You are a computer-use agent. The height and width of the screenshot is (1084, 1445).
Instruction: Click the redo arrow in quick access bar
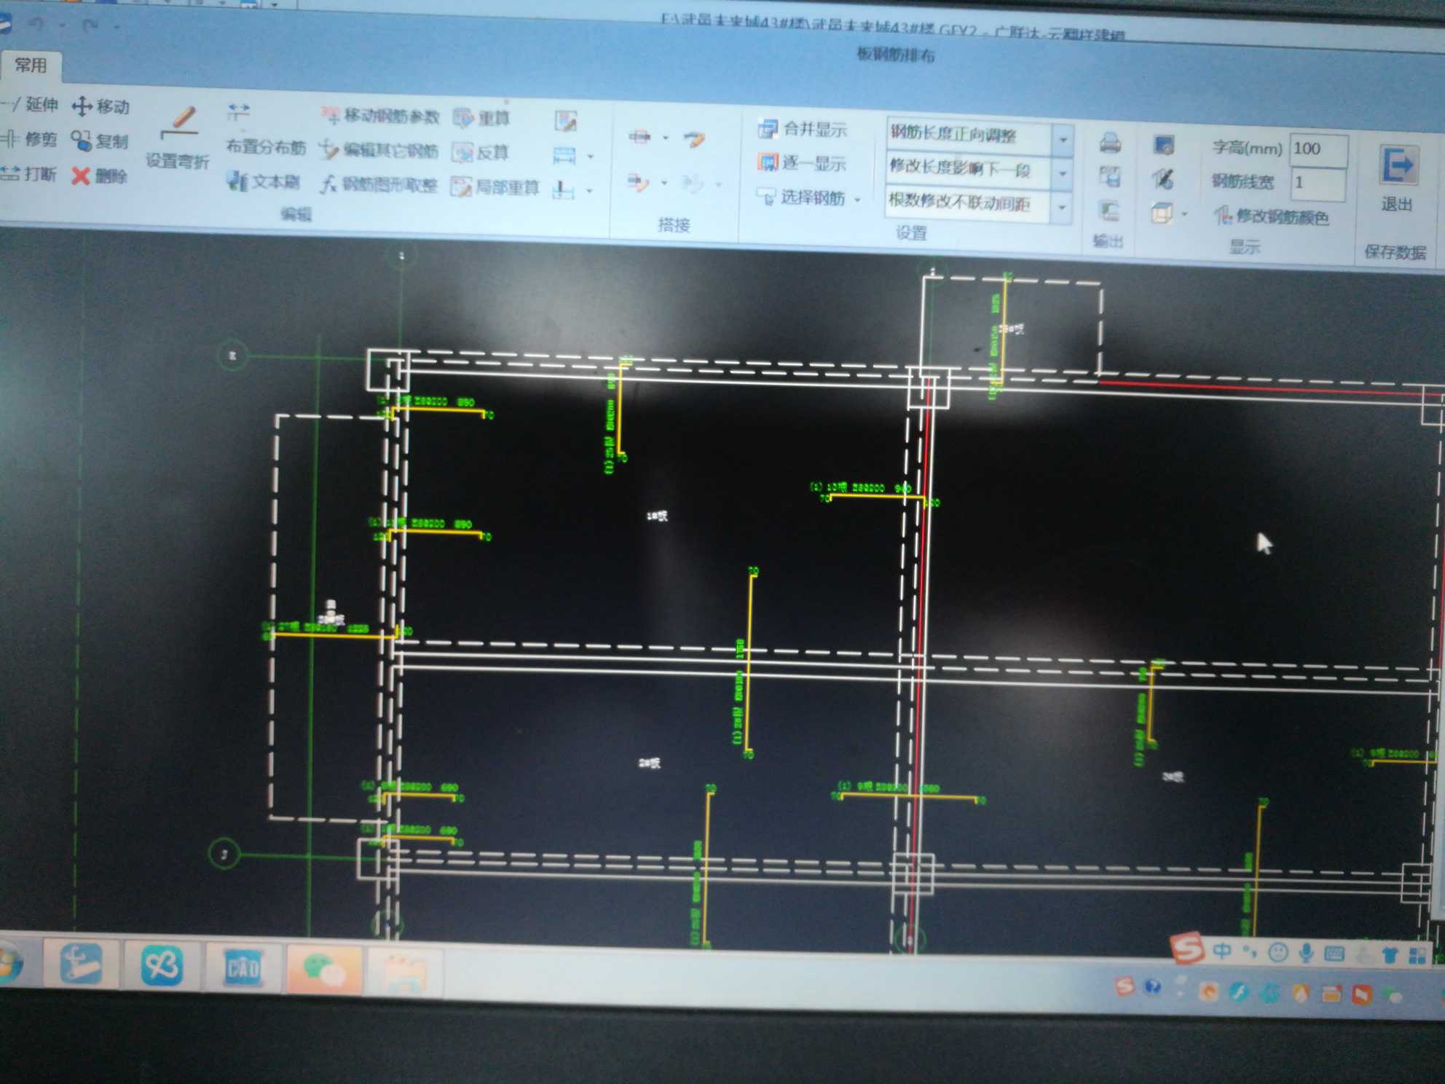(x=91, y=26)
